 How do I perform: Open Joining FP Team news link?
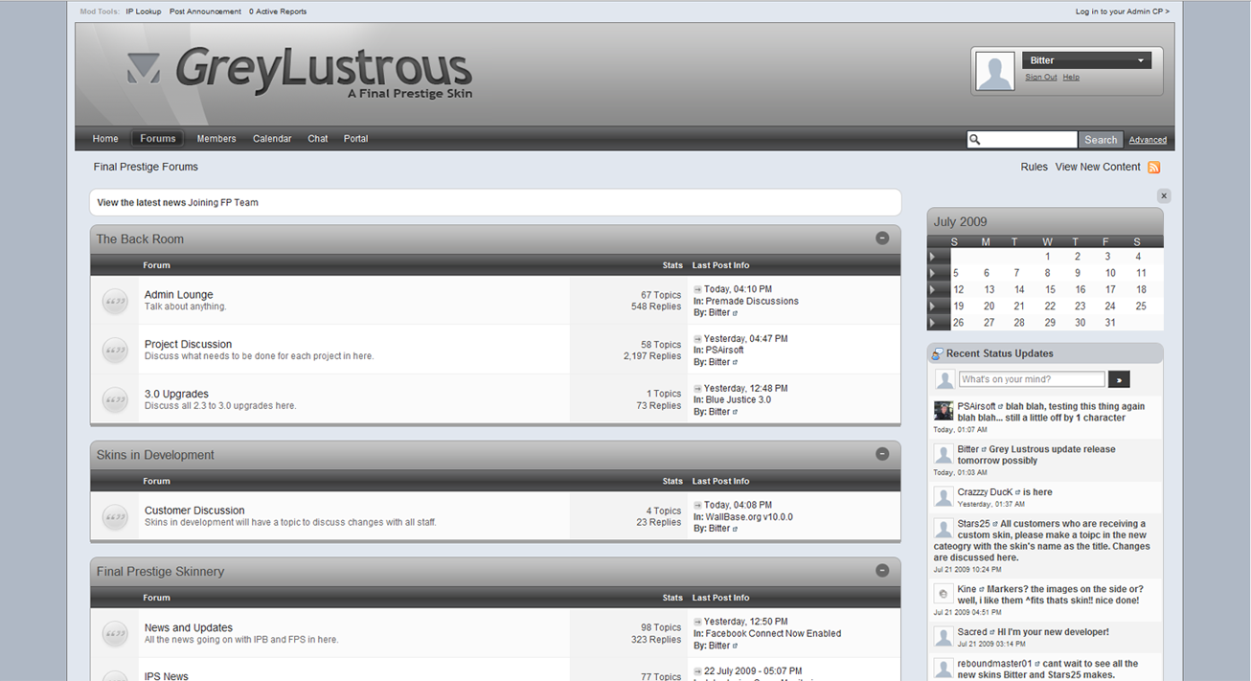click(223, 203)
